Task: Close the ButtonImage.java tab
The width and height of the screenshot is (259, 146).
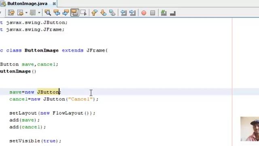Action: (x=54, y=4)
